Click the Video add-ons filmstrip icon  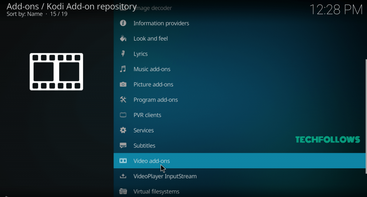click(123, 161)
